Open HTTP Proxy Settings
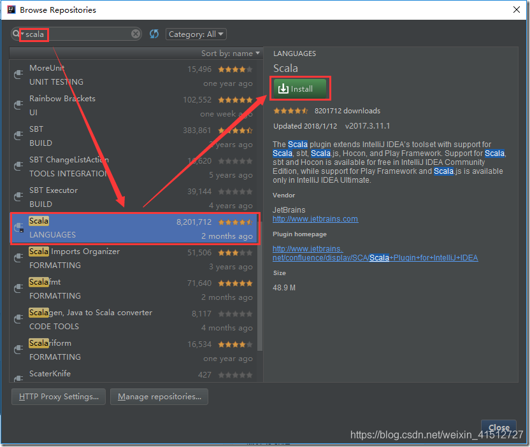The width and height of the screenshot is (530, 447). 59,396
